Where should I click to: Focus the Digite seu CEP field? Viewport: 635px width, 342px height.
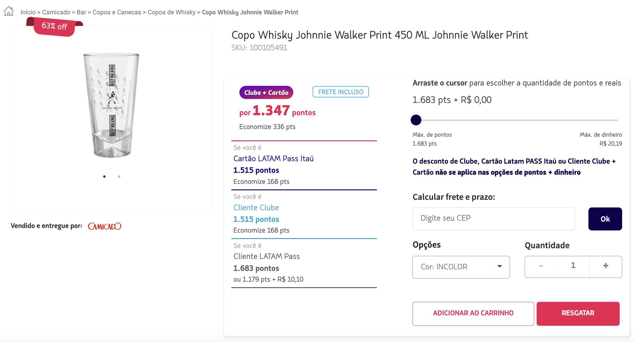(493, 219)
